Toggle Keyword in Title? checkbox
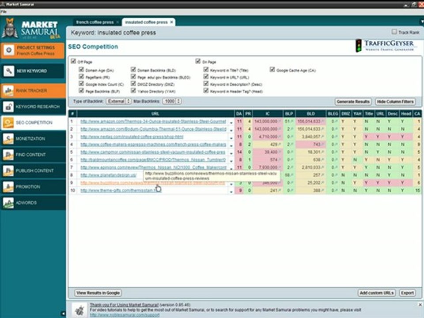This screenshot has height=318, width=424. point(206,69)
